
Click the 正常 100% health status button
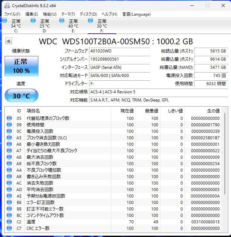(21, 66)
